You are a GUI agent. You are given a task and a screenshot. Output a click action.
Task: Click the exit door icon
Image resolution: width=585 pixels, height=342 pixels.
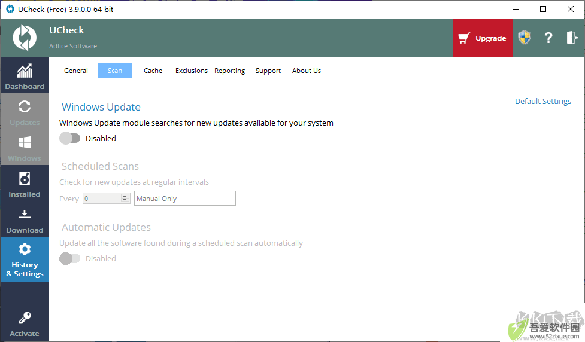point(572,38)
